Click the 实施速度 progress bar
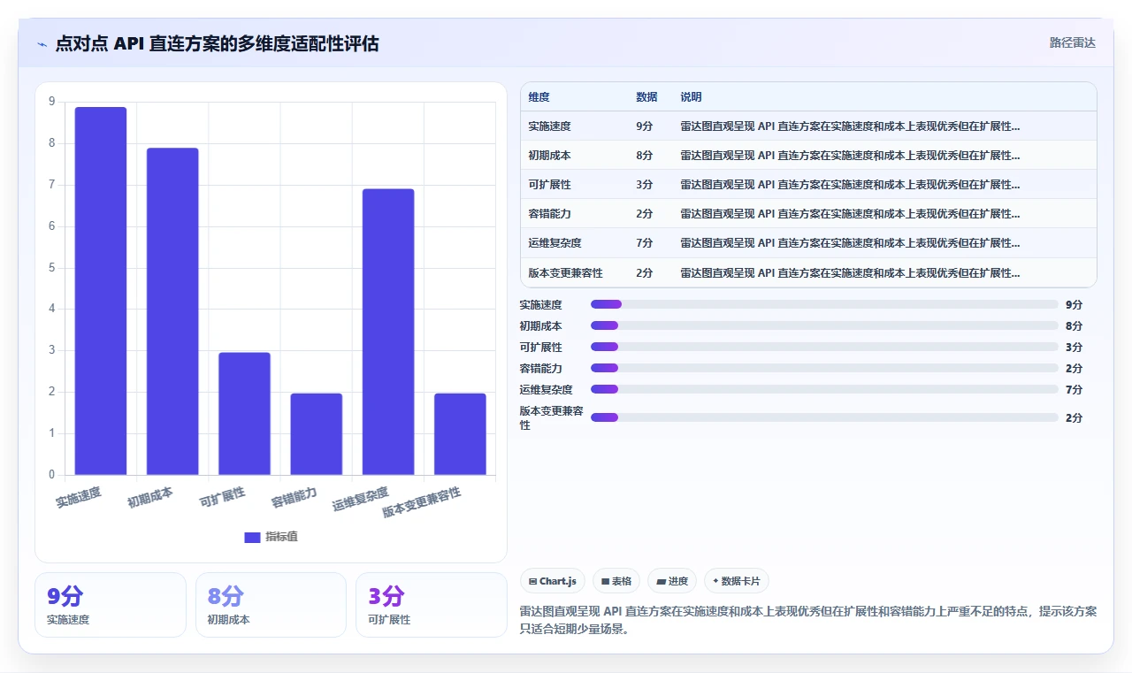This screenshot has height=673, width=1132. [824, 304]
